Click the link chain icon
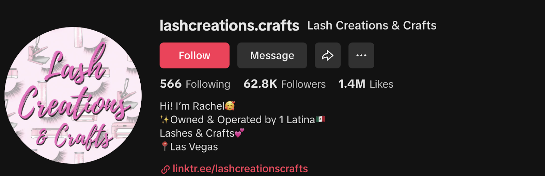Screen dimensions: 545x176 165,169
